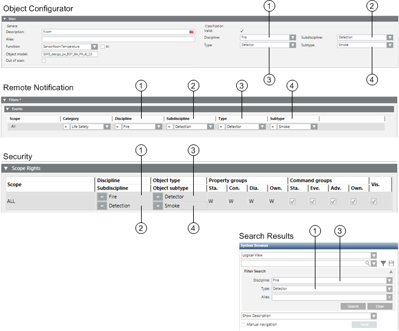Open the Life Safety category dropdown

pos(107,127)
